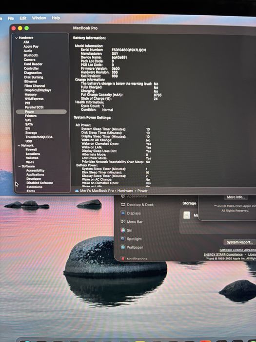Click Power in the path bar

click(x=142, y=191)
